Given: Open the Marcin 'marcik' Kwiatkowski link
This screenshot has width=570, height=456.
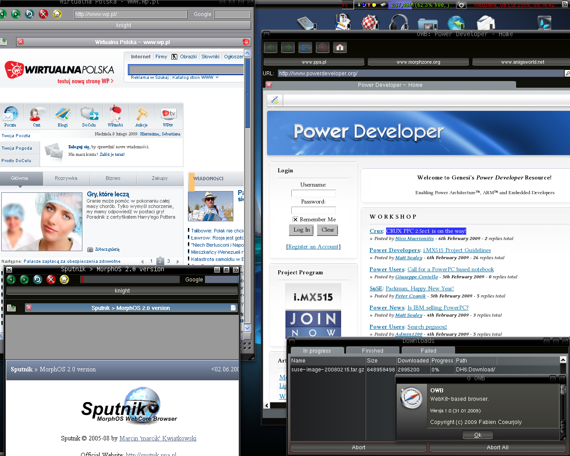Looking at the screenshot, I should 158,439.
